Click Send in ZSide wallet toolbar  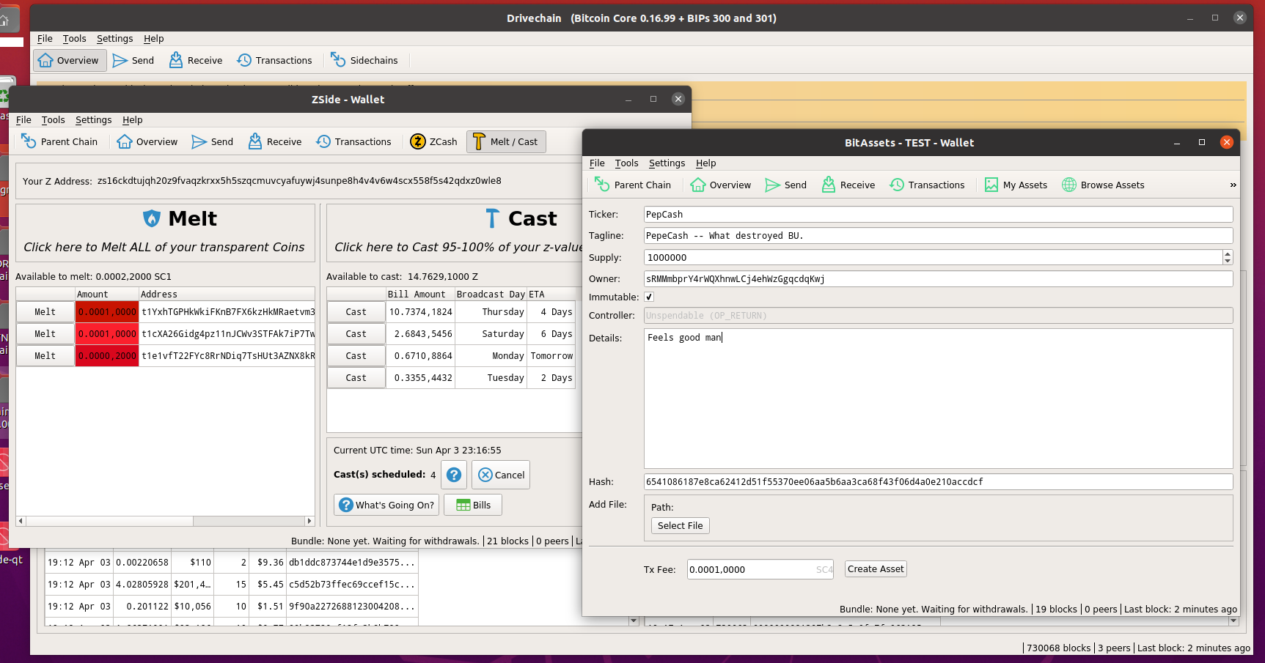(x=213, y=141)
